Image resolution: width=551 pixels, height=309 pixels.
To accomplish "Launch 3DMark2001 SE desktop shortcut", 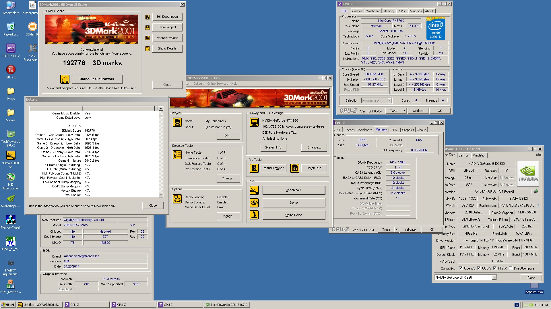I will [x=11, y=160].
